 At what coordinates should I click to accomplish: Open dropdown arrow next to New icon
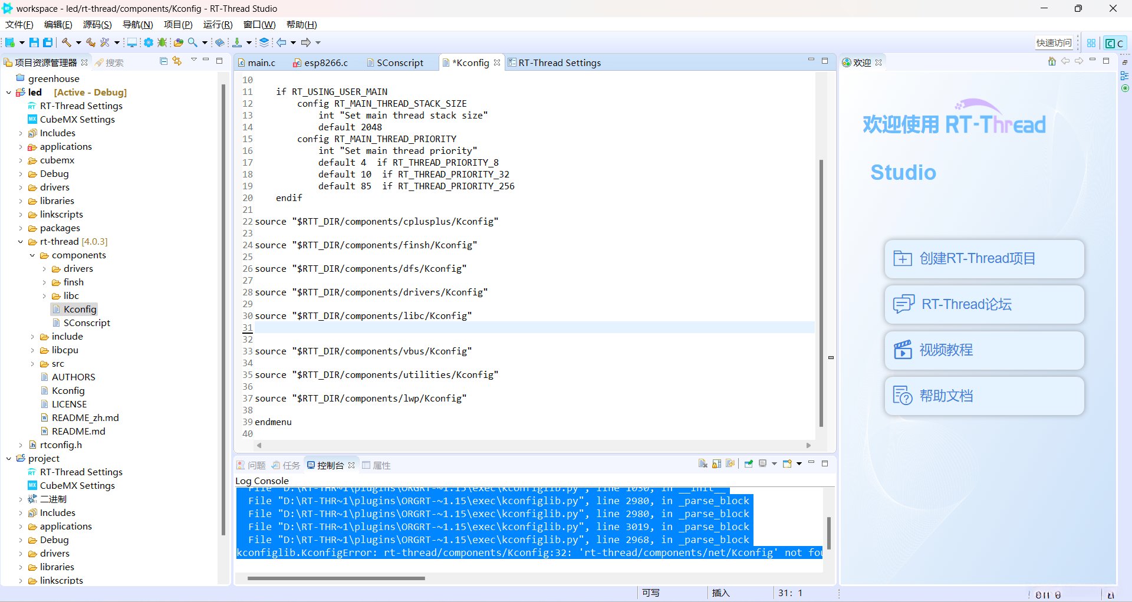point(22,42)
